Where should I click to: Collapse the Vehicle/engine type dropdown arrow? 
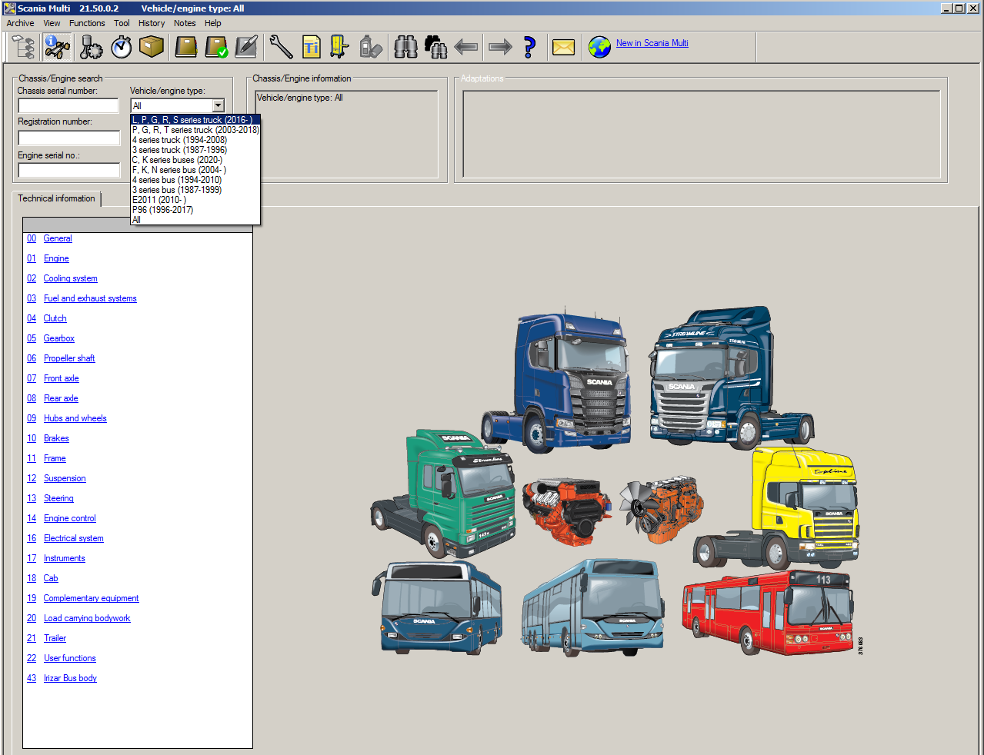click(x=218, y=105)
